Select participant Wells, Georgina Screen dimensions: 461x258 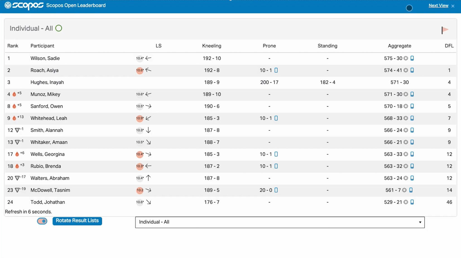coord(47,154)
